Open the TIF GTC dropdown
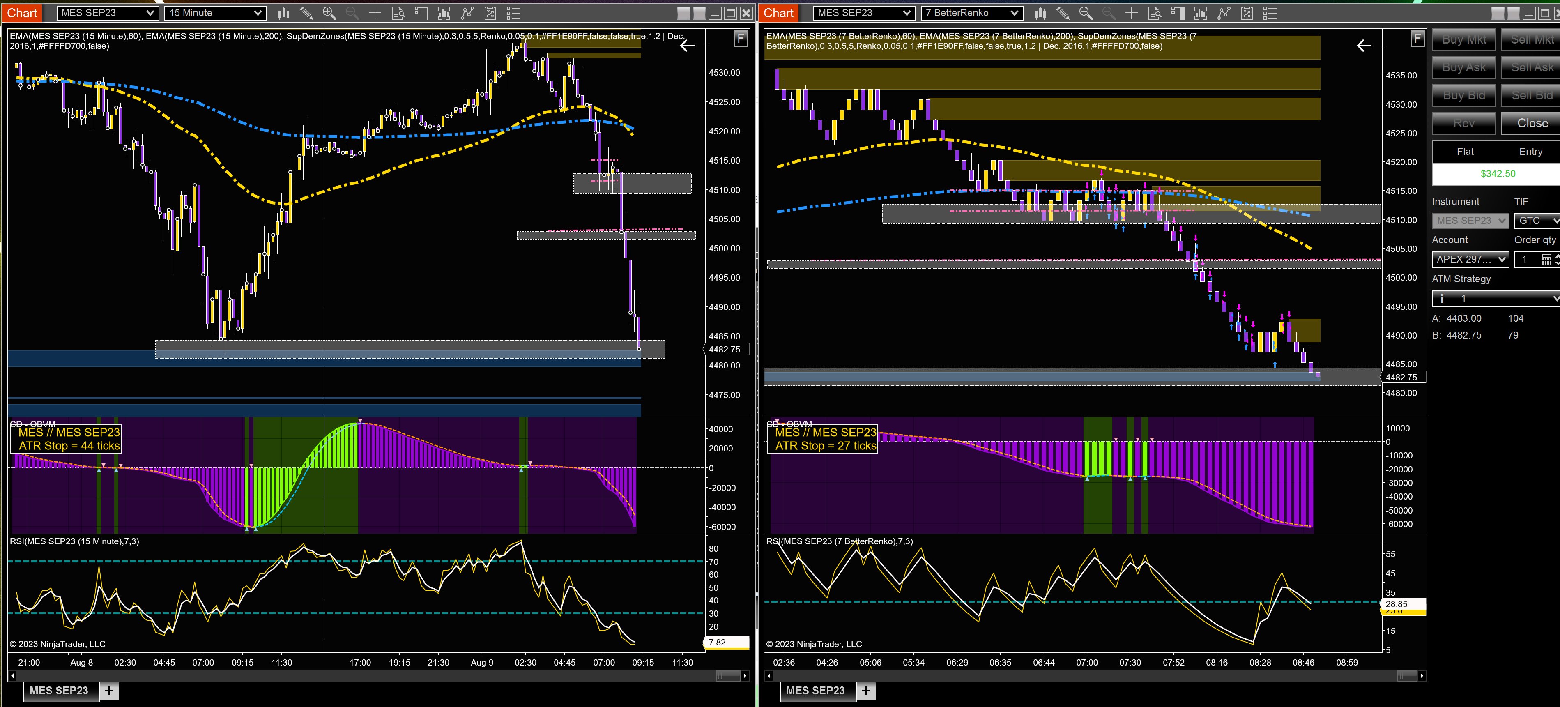 [1537, 221]
